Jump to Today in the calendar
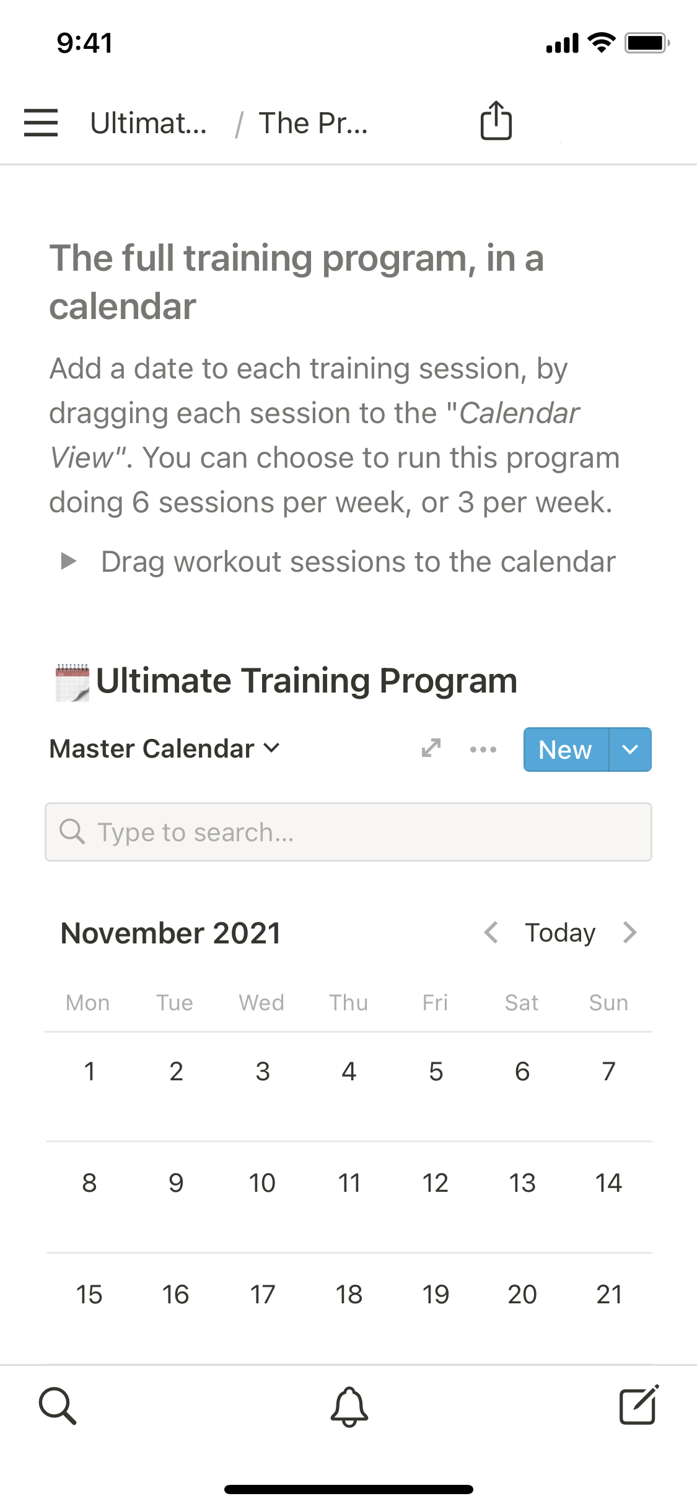 point(560,933)
